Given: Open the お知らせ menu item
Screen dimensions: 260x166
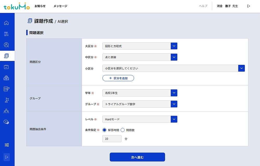Looking at the screenshot, I should [x=40, y=6].
